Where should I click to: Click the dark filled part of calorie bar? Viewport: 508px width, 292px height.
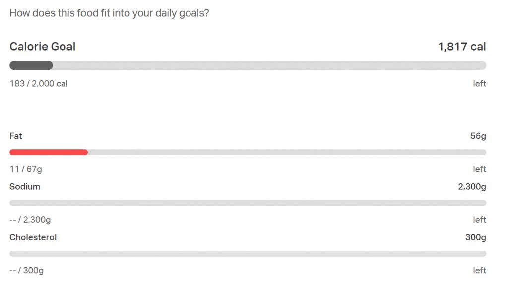[x=31, y=65]
